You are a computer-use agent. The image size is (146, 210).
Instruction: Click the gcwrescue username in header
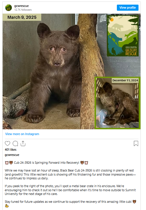point(21,6)
